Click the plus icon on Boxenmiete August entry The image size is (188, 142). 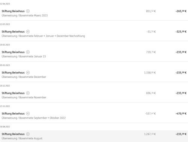pos(28,134)
